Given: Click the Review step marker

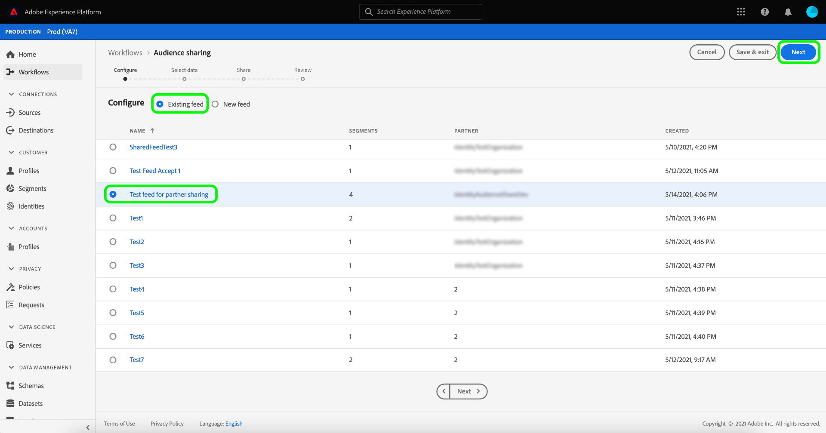Looking at the screenshot, I should [x=303, y=79].
